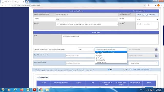The width and height of the screenshot is (164, 92).
Task: Collapse shipment document type dropdown
Action: 111,49
